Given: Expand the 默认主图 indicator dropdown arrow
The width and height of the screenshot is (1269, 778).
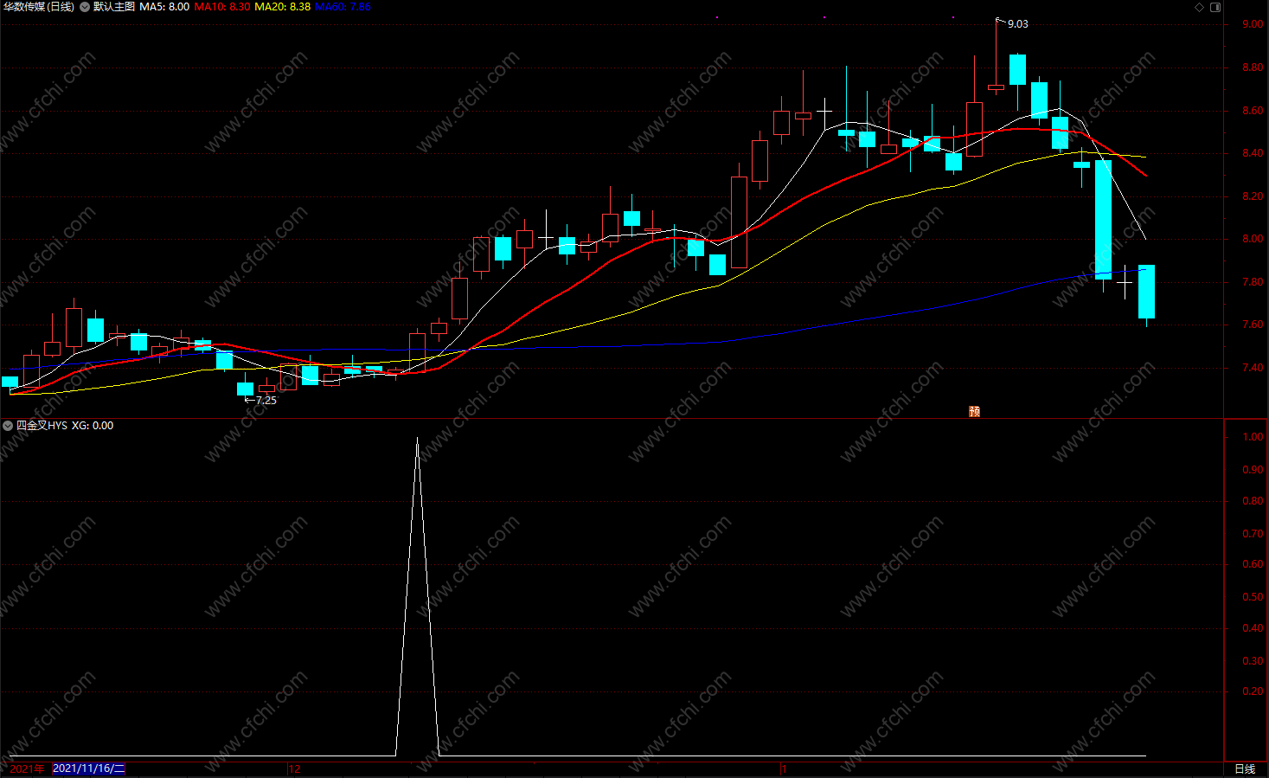Looking at the screenshot, I should (x=85, y=7).
